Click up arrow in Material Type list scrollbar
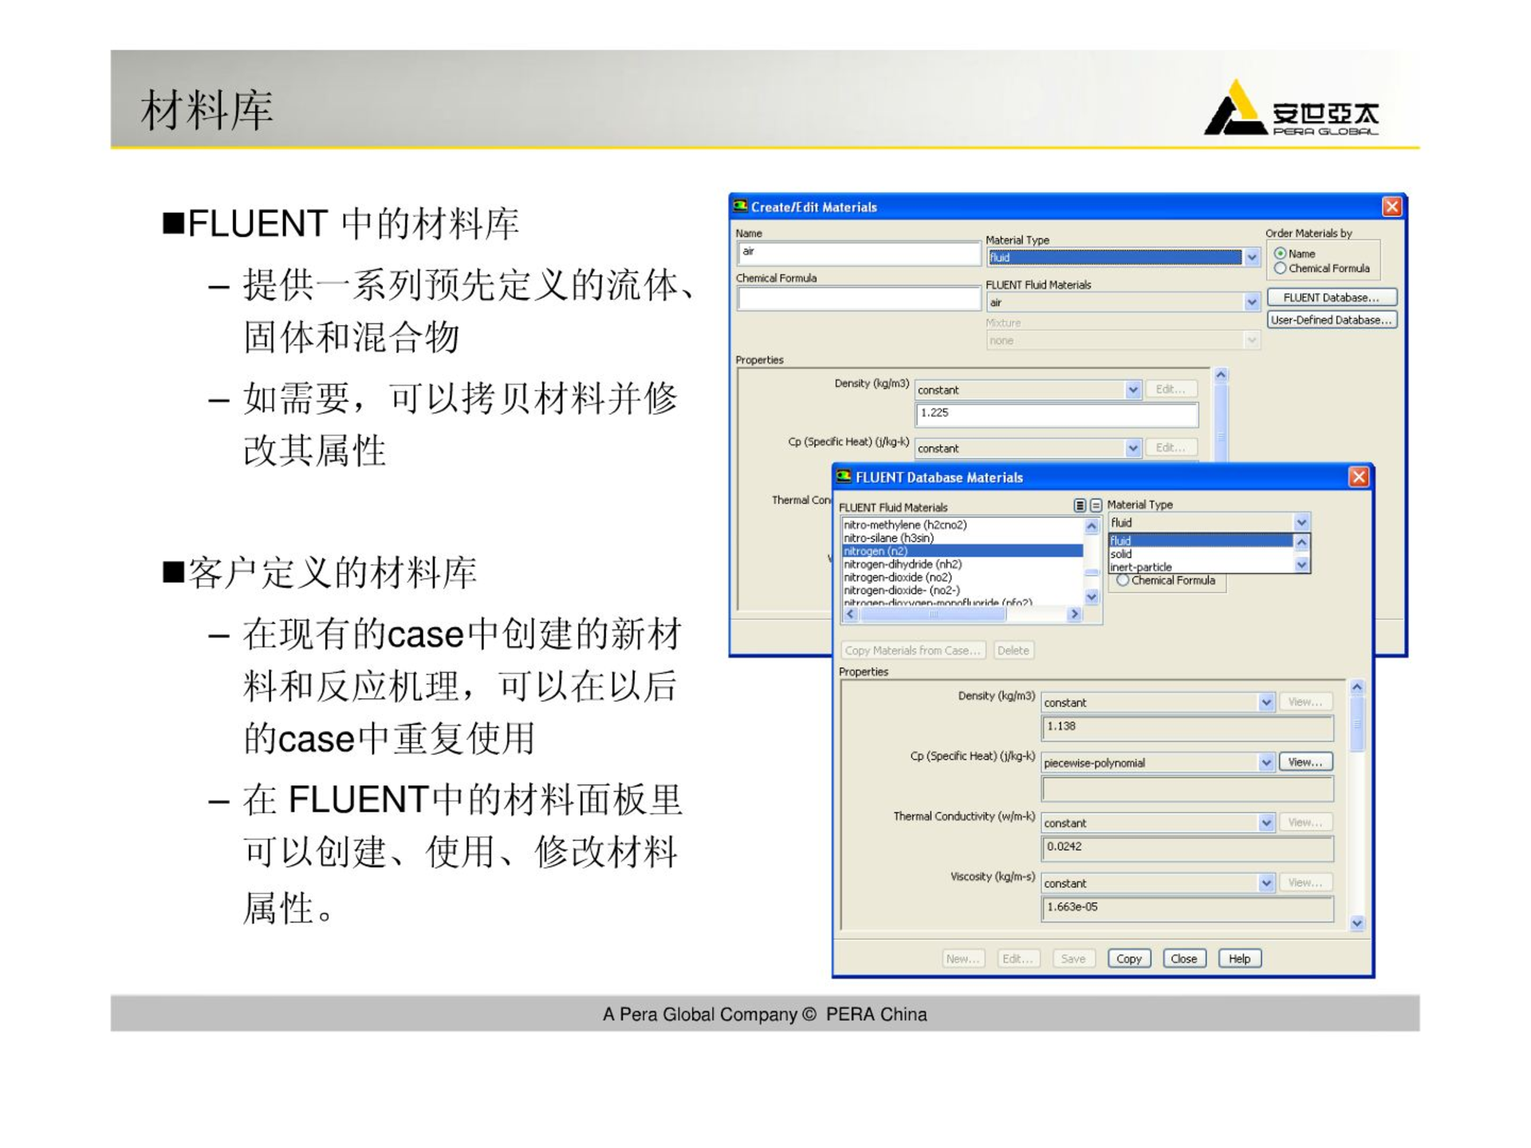Screen dimensions: 1531x1148 pos(1301,542)
